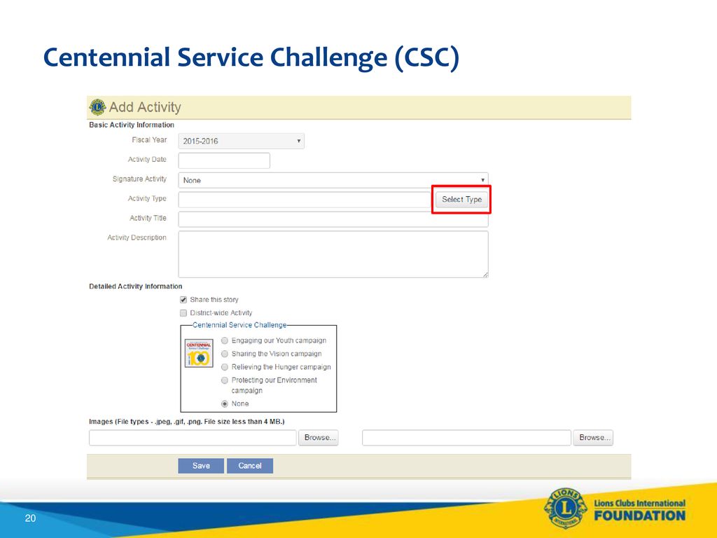Choose Relieving the Hunger campaign radio
Image resolution: width=717 pixels, height=538 pixels.
click(x=225, y=367)
